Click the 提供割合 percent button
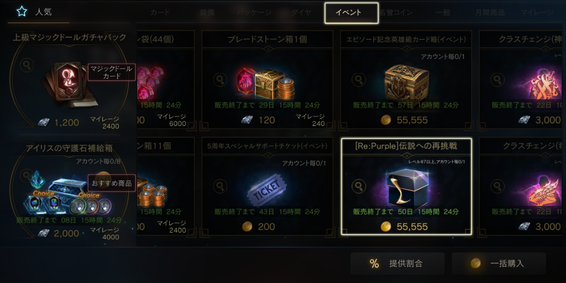The width and height of the screenshot is (566, 283). [x=397, y=264]
